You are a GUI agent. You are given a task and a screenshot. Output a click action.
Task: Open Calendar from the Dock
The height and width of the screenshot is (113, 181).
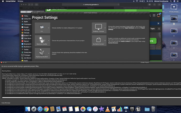pyautogui.click(x=65, y=109)
